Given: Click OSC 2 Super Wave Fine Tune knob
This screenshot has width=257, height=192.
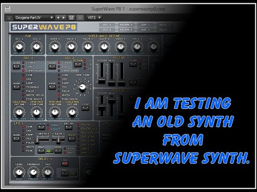Looking at the screenshot, I should [x=55, y=112].
